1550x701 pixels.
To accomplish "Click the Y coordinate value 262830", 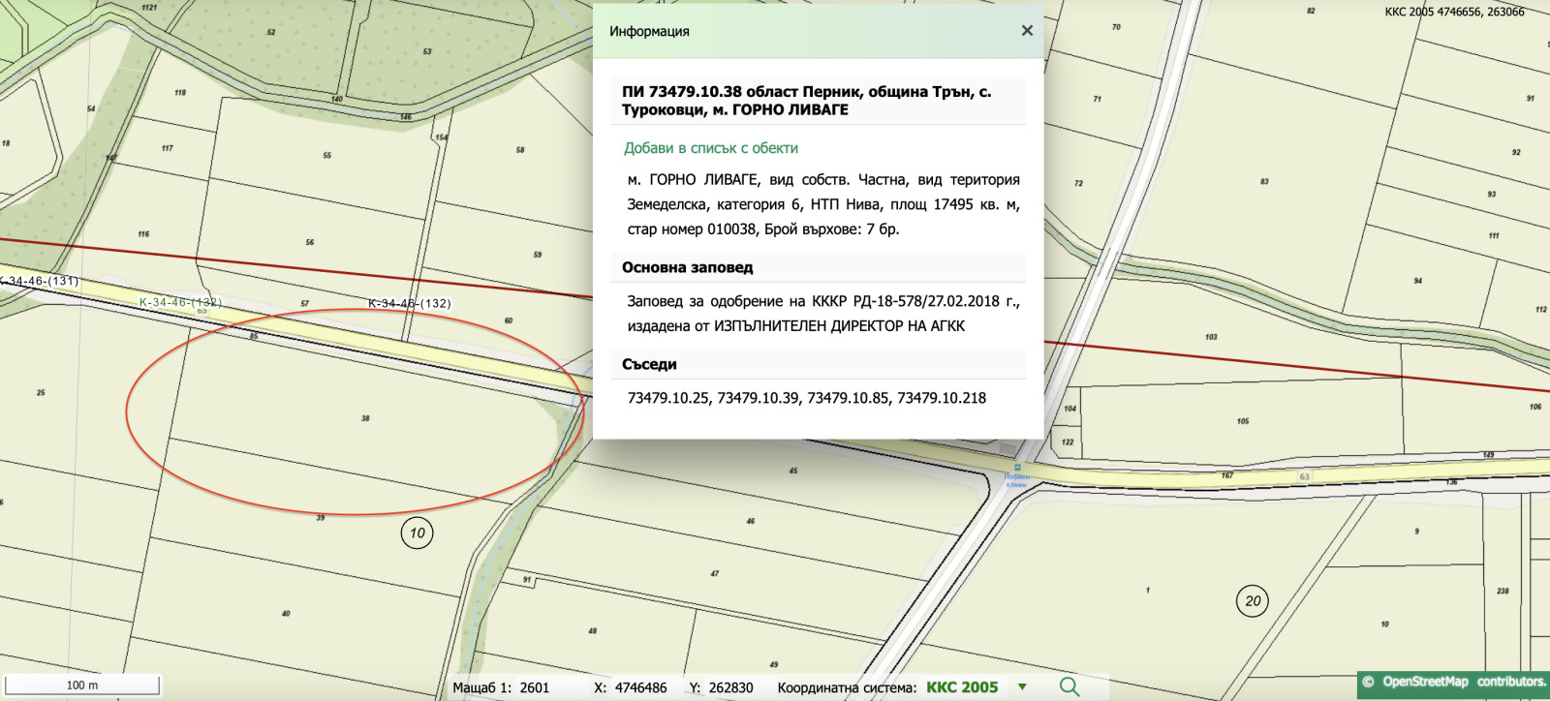I will (x=730, y=687).
